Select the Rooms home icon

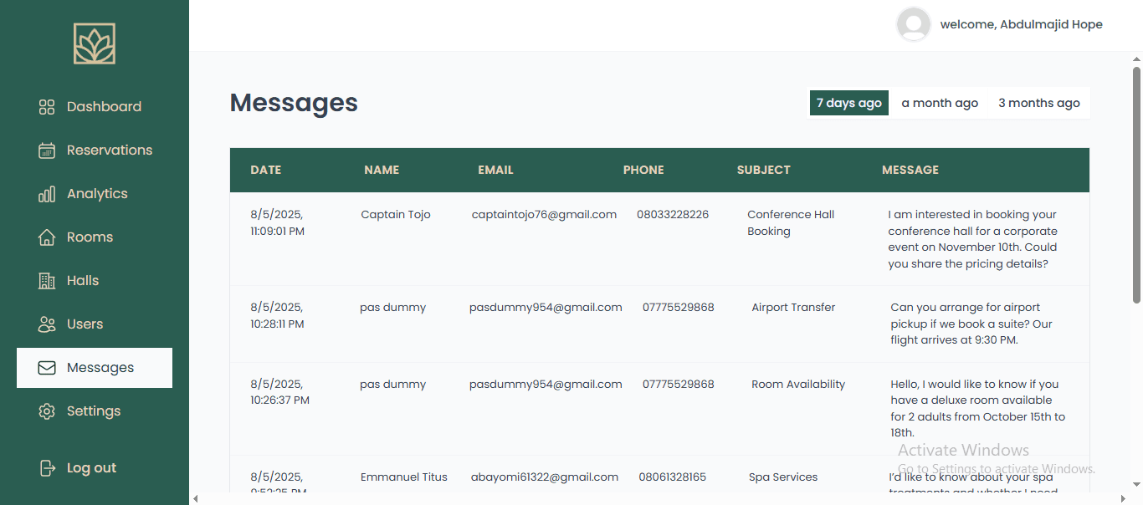pos(46,237)
